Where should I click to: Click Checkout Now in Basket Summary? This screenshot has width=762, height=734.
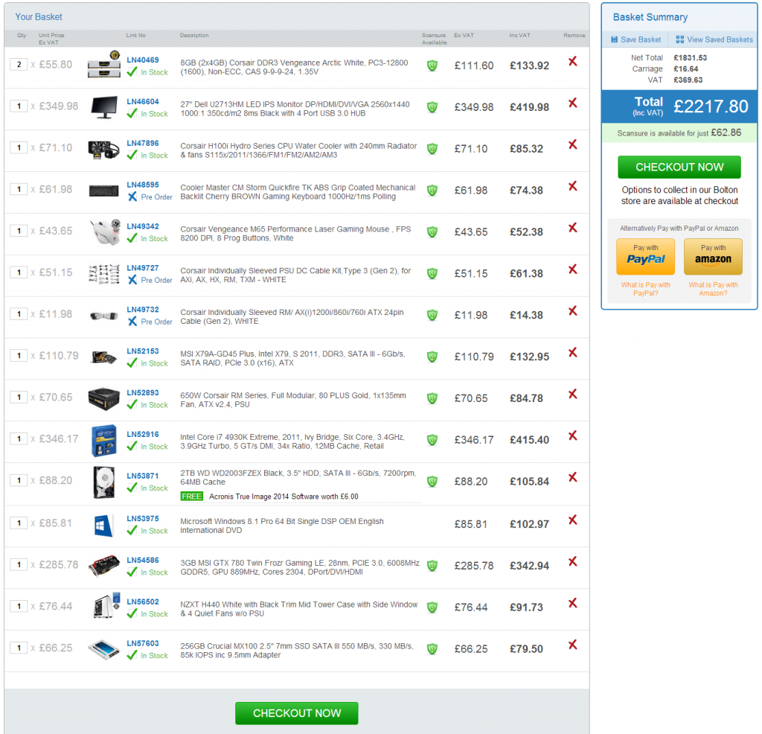679,167
